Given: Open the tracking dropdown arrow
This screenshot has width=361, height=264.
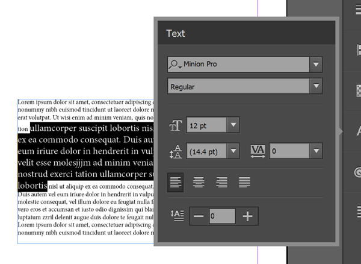Looking at the screenshot, I should tap(316, 151).
